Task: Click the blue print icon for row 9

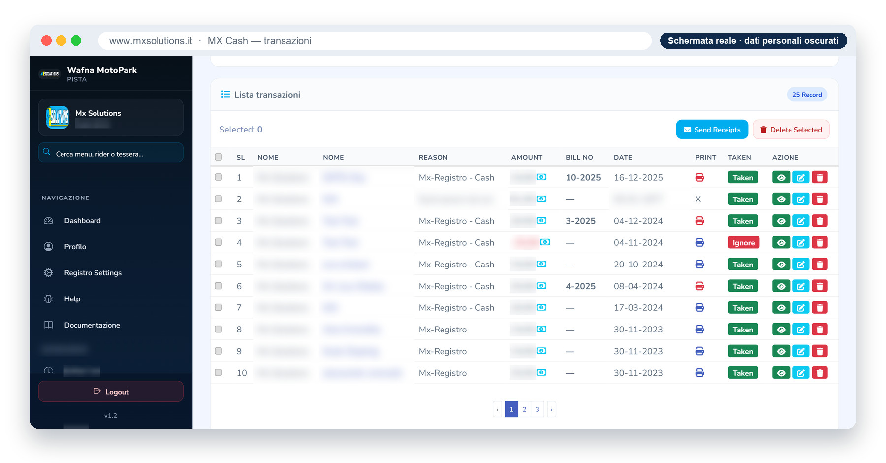Action: (x=699, y=351)
